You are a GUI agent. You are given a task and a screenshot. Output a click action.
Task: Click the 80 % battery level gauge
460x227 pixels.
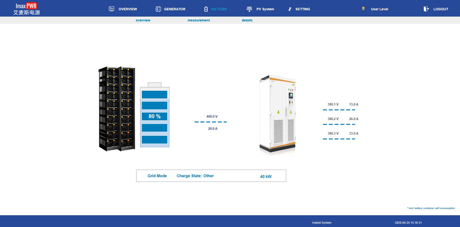click(155, 116)
